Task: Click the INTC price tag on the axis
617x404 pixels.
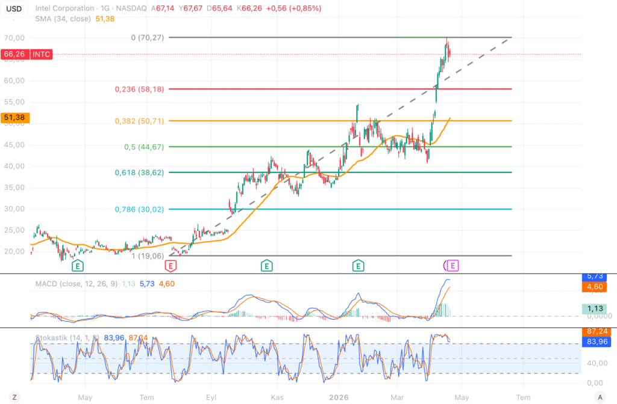Action: [27, 55]
